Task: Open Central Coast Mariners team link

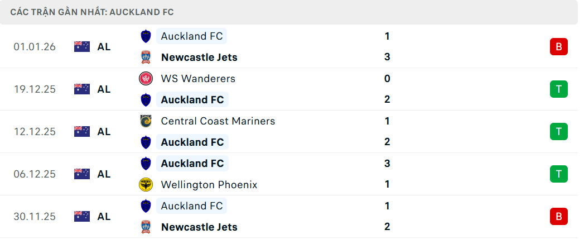Action: [218, 121]
